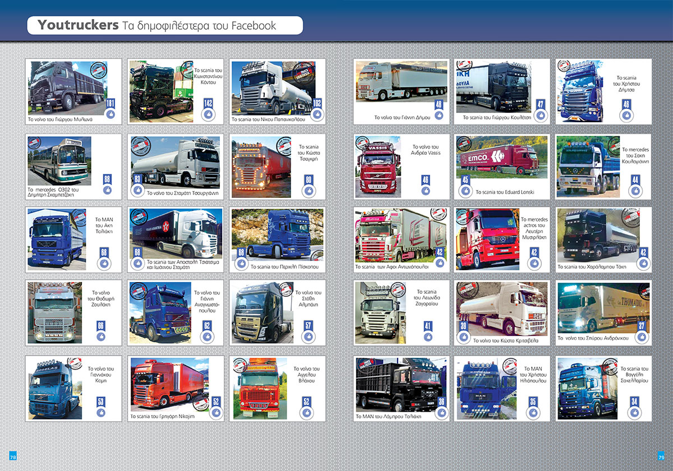The image size is (673, 471).
Task: Click the caption 'Το volvo του Γιάννη Δήμου'
Action: 402,118
